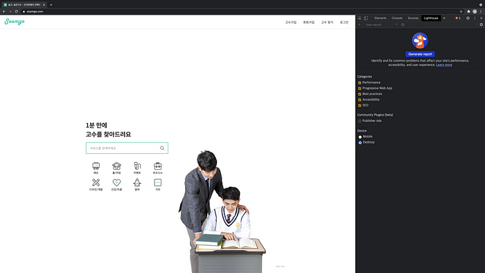Open the browser extensions puzzle icon
The width and height of the screenshot is (485, 273).
(468, 12)
